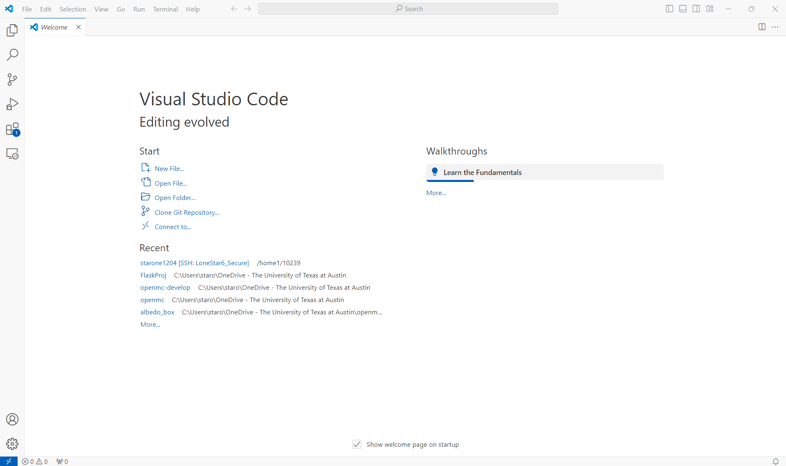Toggle Show welcome page on startup checkbox
Screen dimensions: 786x466
click(x=357, y=444)
